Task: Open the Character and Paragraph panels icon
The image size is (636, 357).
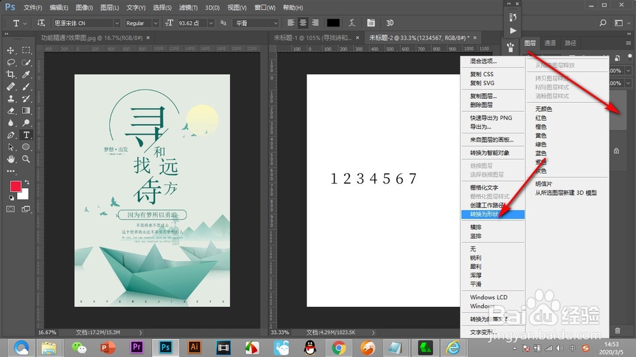Action: [x=371, y=23]
